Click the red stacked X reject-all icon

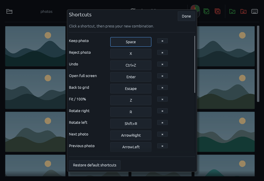217,11
